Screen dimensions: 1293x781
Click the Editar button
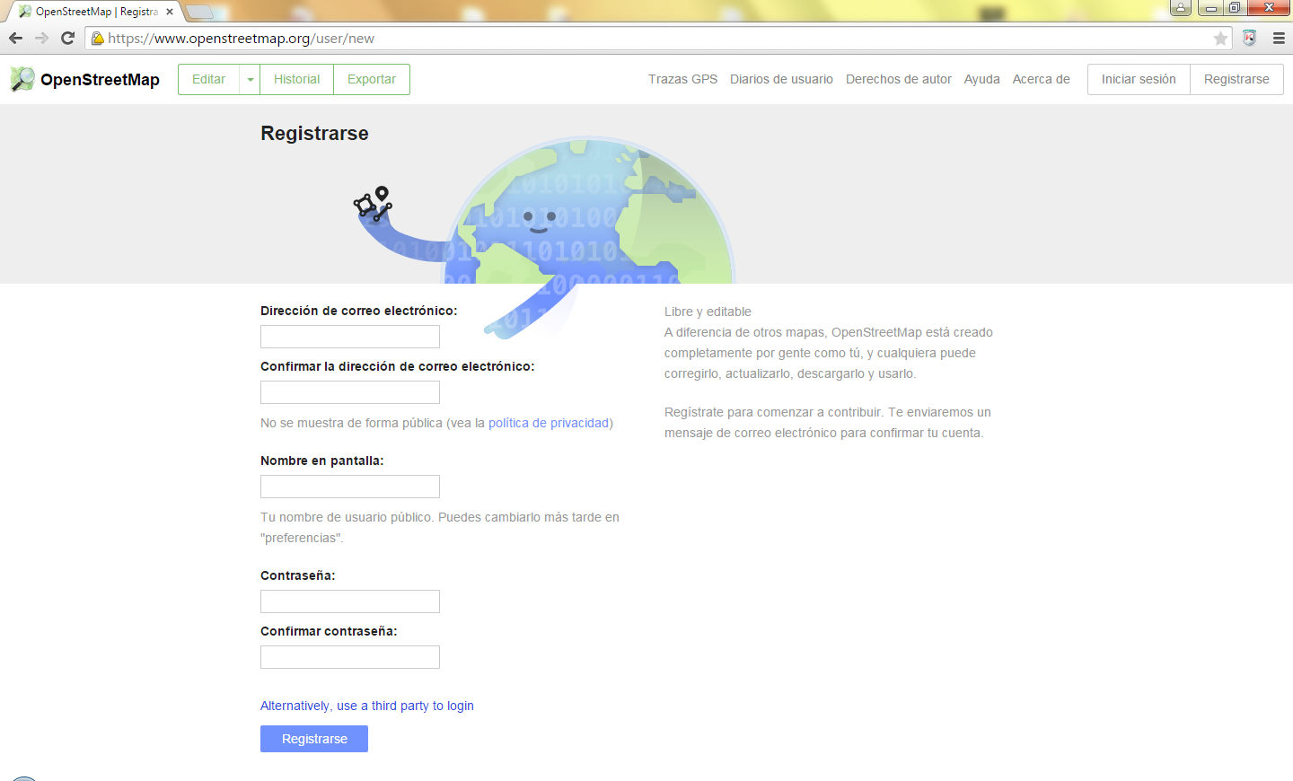tap(208, 79)
